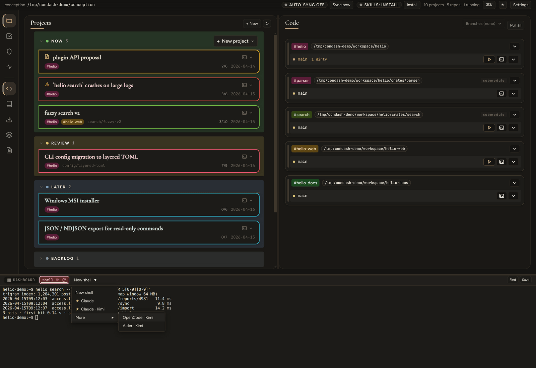Screen dimensions: 536x368
Task: Open the layers stack sidebar icon
Action: pyautogui.click(x=9, y=135)
